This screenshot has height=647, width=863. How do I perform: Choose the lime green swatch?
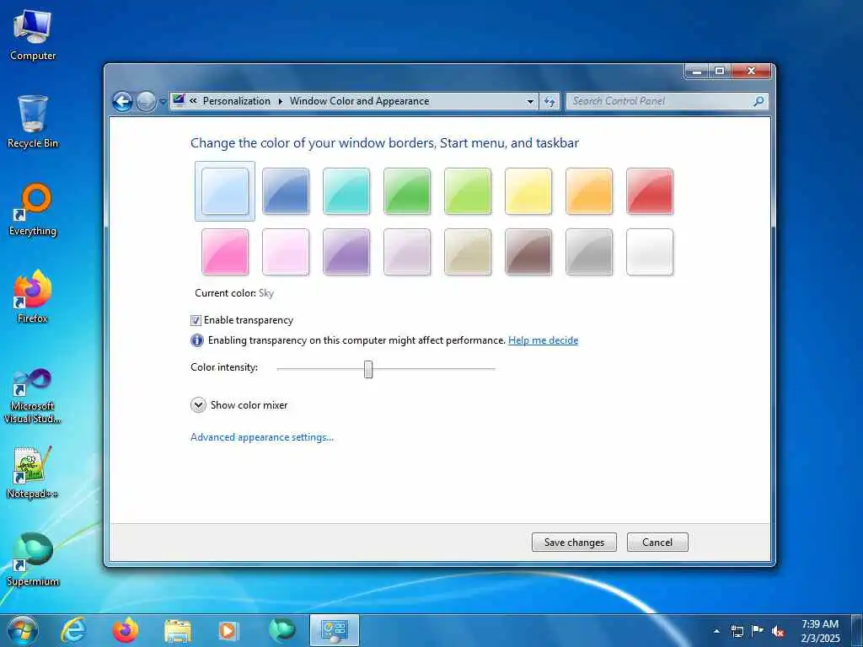pyautogui.click(x=468, y=191)
